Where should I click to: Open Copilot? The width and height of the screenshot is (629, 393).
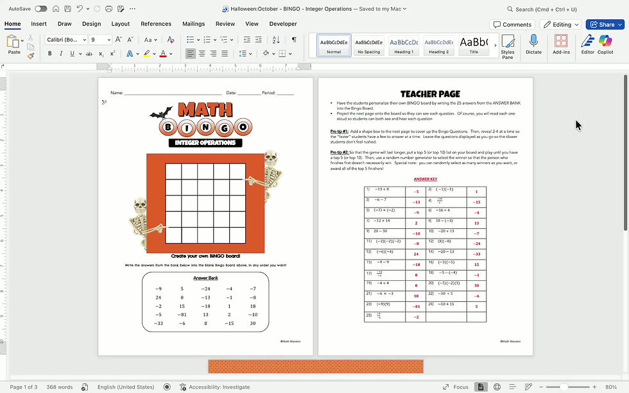tap(605, 44)
